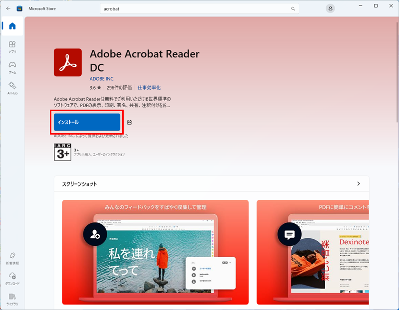Expand the スクリーンショット section chevron
The height and width of the screenshot is (310, 399).
tap(358, 184)
